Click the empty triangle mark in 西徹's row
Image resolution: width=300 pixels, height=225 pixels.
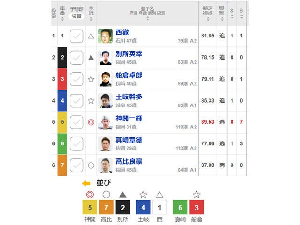point(91,36)
